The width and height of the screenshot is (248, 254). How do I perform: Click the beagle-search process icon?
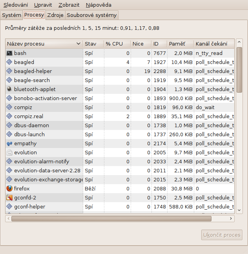tap(9, 80)
